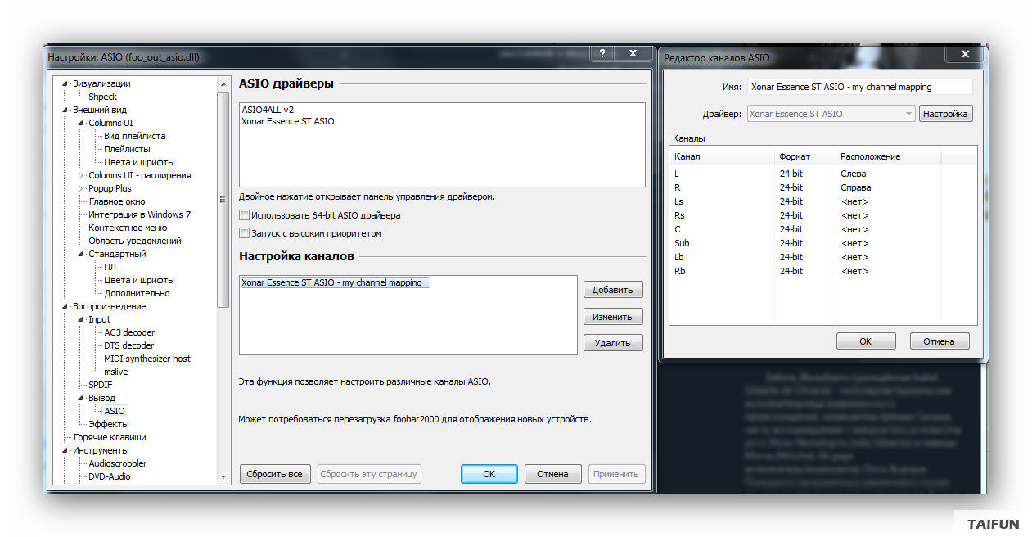
Task: Select Горячие клавиши tree item
Action: point(110,437)
